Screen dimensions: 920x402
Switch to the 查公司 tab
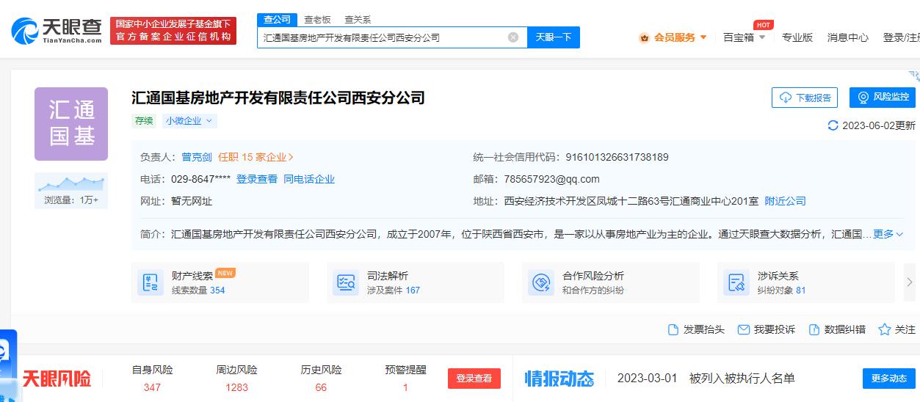[277, 20]
